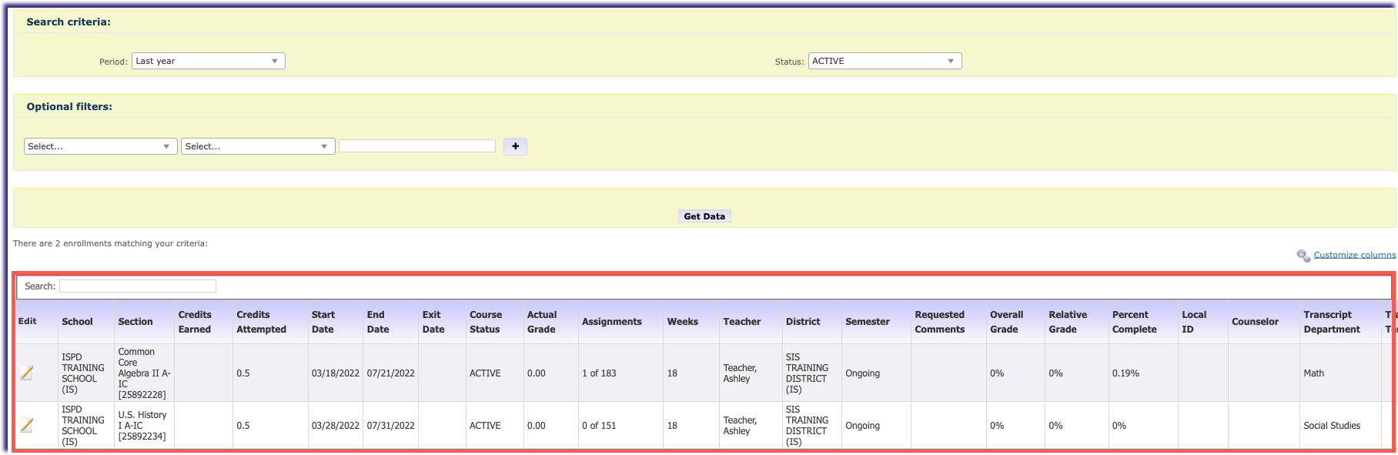Click the Customize columns gear icon
Viewport: 1398px width, 455px height.
click(x=1303, y=256)
